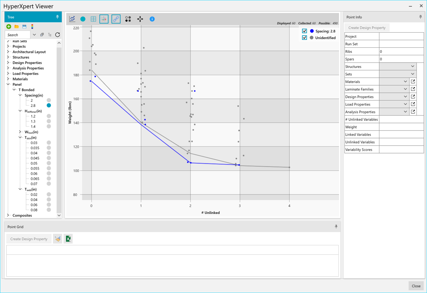Click the floppy disk save icon
427x293 pixels.
24,27
